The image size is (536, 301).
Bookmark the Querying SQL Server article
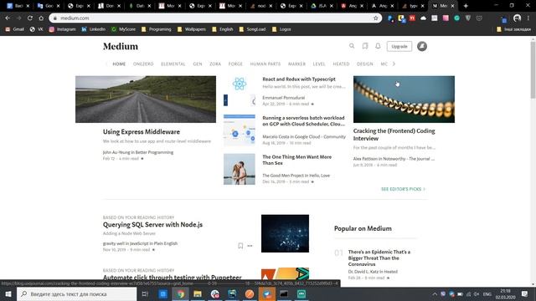coord(240,246)
